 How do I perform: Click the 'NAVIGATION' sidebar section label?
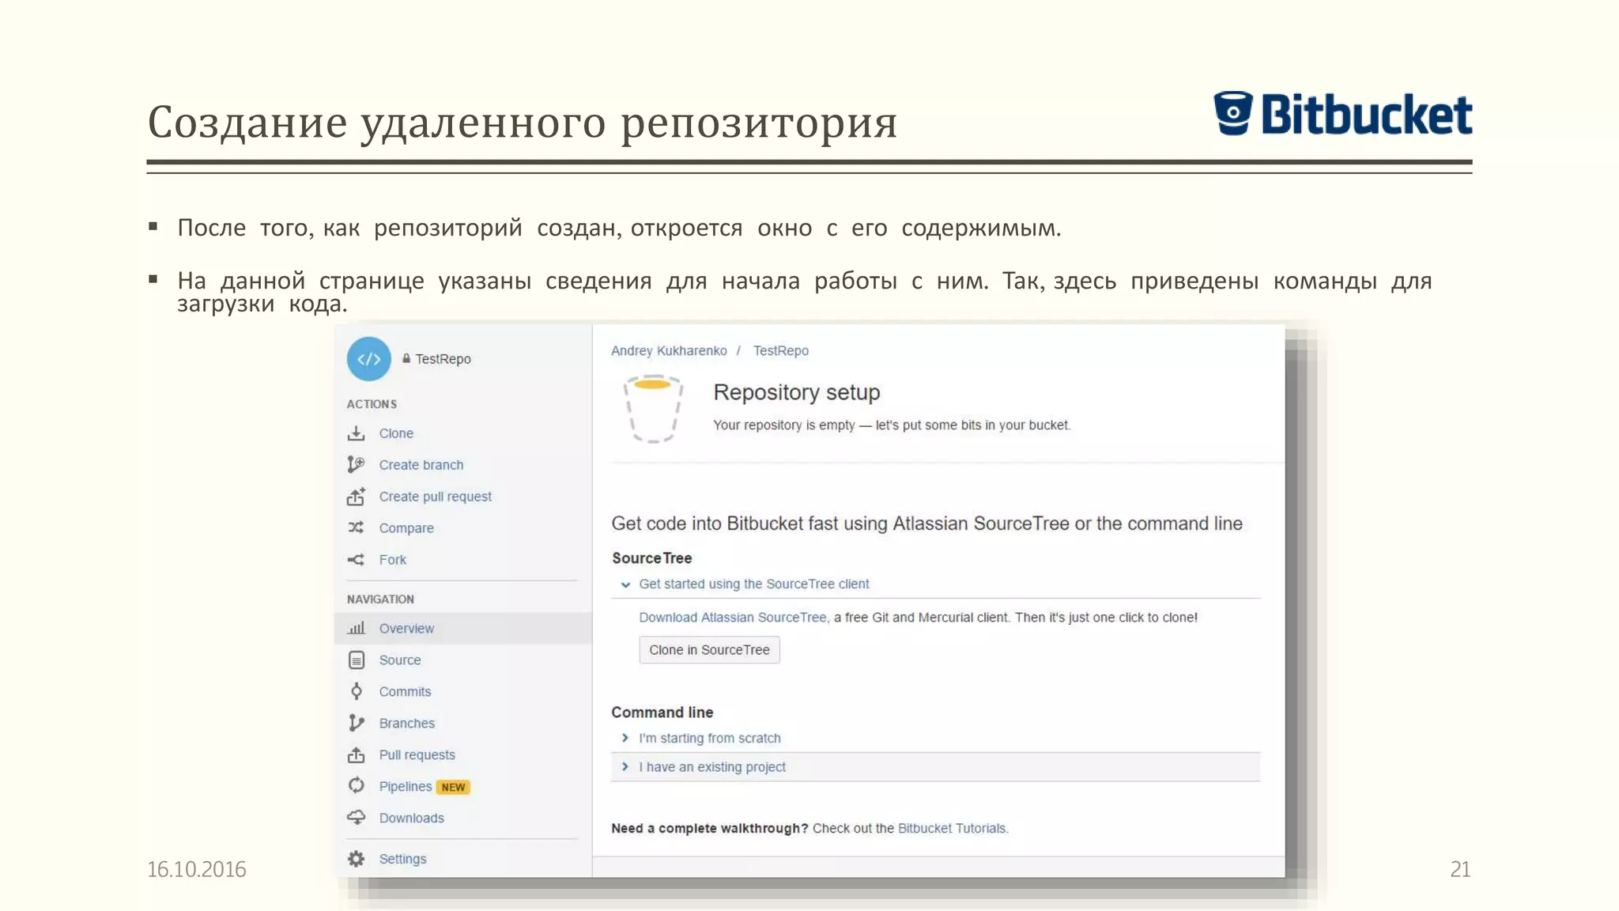380,599
